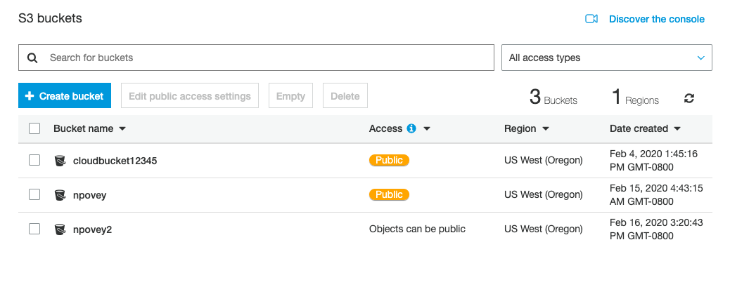Click Edit public access settings button
The width and height of the screenshot is (730, 287).
[190, 95]
